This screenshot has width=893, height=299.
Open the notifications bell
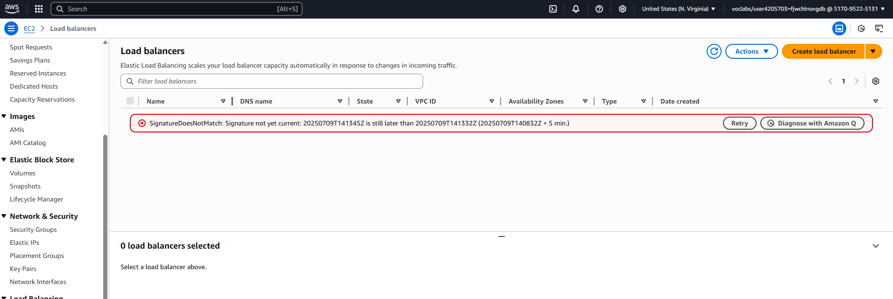click(x=576, y=9)
